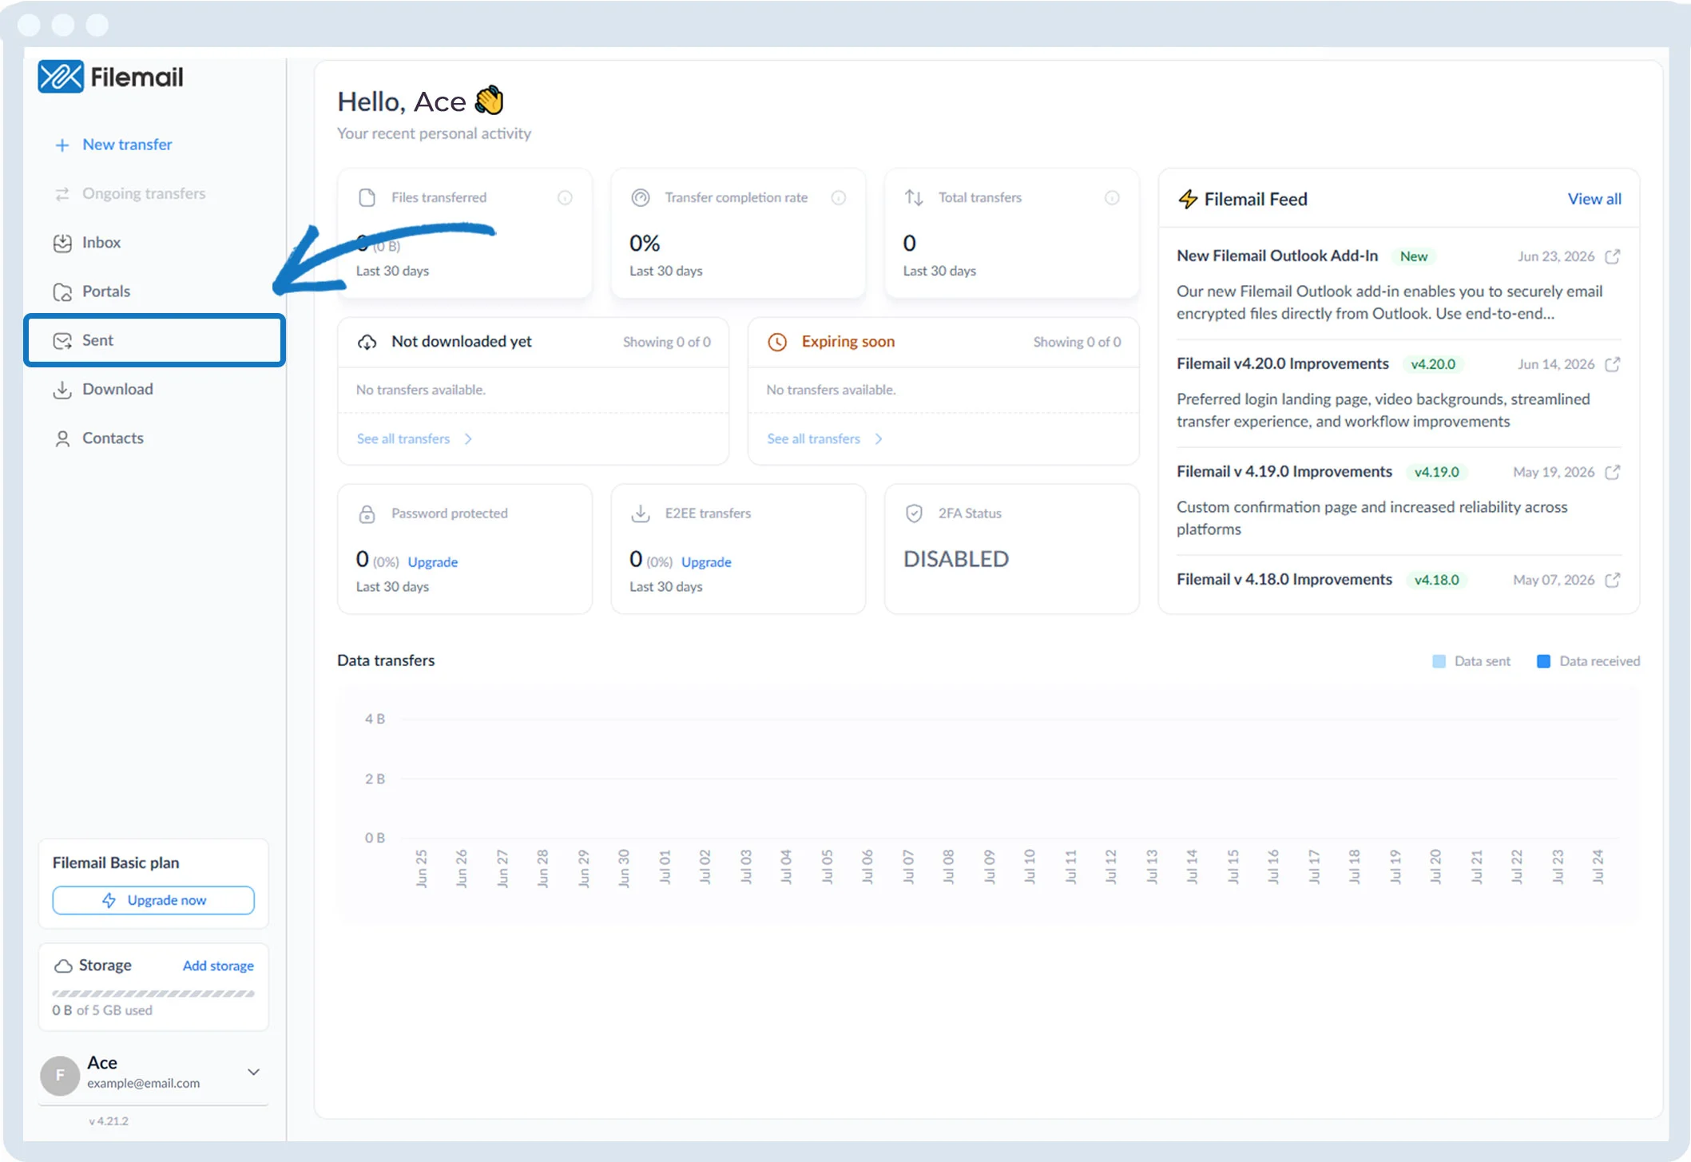The image size is (1691, 1162).
Task: Open external link for v 4.19.0 Improvements
Action: (1613, 472)
